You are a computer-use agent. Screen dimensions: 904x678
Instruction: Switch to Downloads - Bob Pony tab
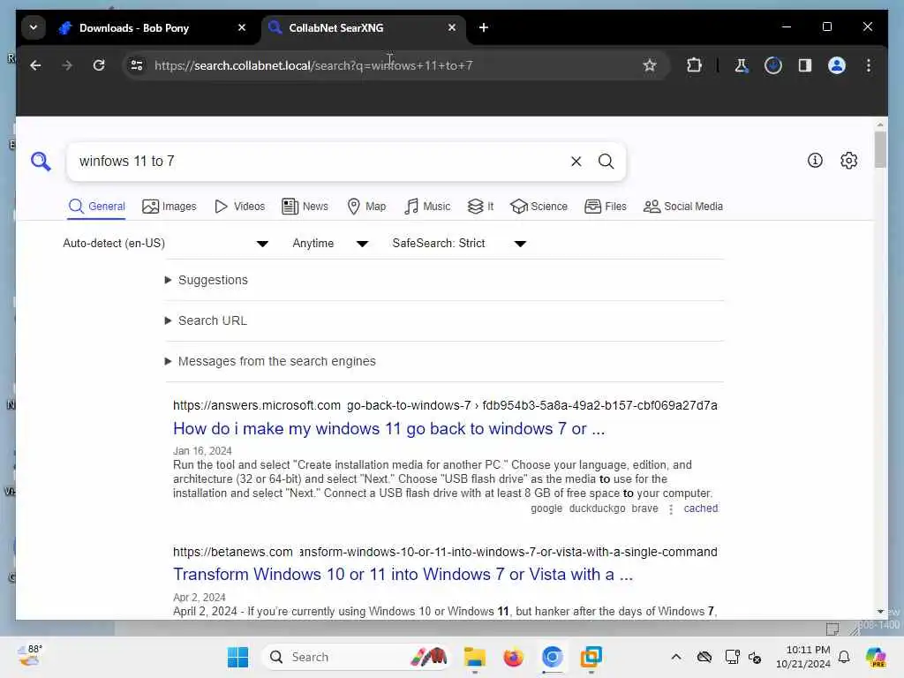(x=153, y=27)
